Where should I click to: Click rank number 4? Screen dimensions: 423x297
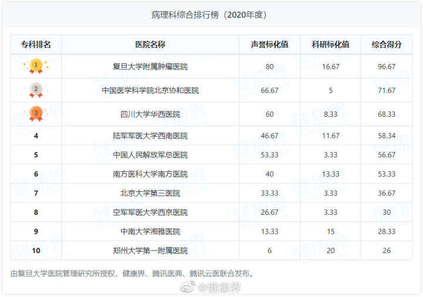pos(36,136)
